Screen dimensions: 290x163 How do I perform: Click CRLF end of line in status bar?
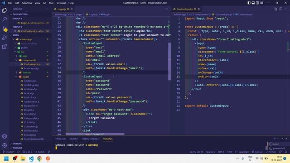coord(230,152)
